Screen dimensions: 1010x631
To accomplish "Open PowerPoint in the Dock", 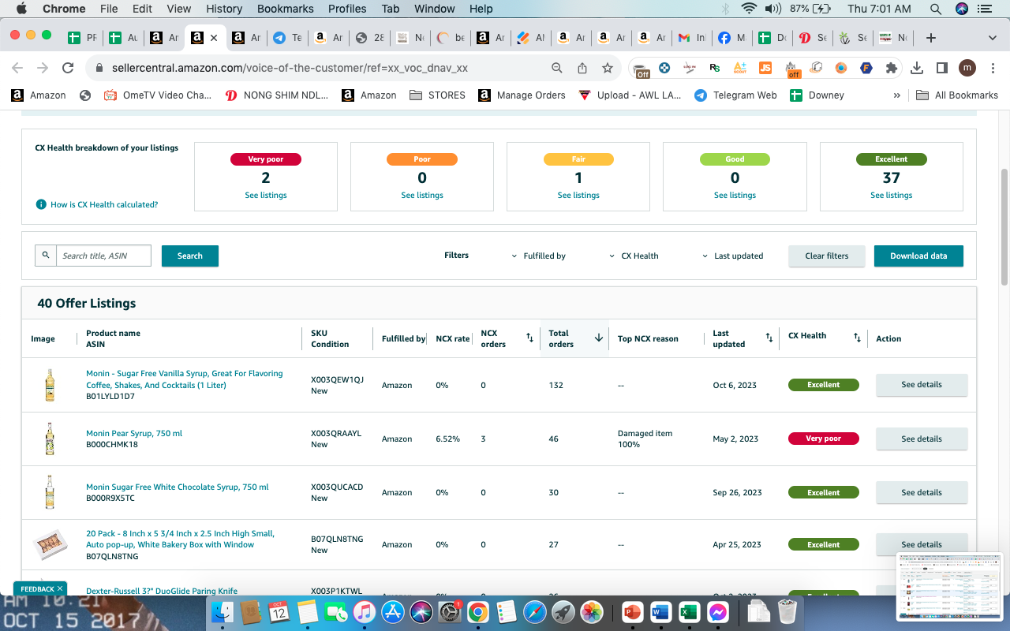I will tap(632, 611).
